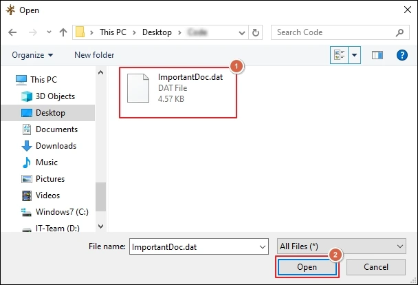Click the Music note icon
This screenshot has width=418, height=285.
[x=27, y=162]
